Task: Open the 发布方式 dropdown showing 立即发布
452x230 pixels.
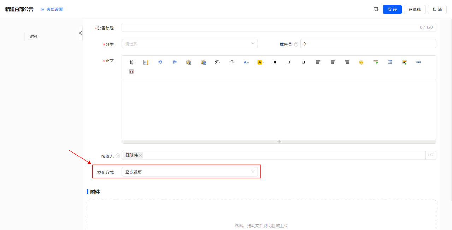Action: (x=190, y=172)
